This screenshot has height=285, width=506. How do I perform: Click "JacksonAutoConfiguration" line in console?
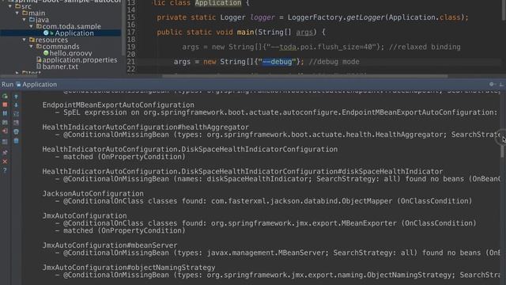click(93, 193)
